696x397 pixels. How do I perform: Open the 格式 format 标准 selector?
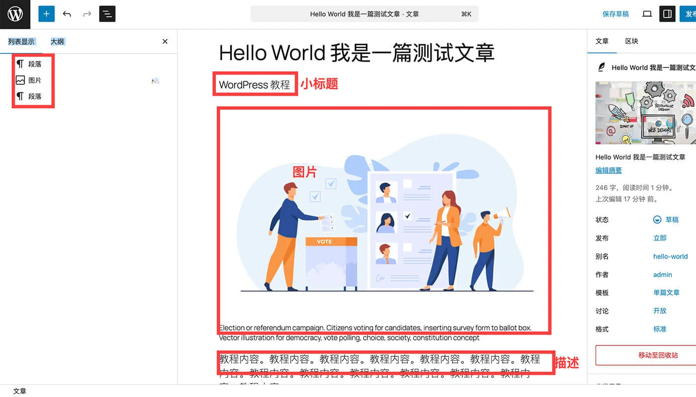pos(660,329)
